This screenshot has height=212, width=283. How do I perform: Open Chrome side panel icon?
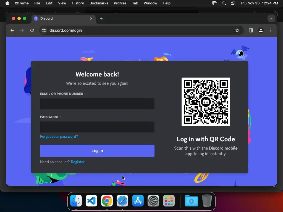click(x=251, y=30)
